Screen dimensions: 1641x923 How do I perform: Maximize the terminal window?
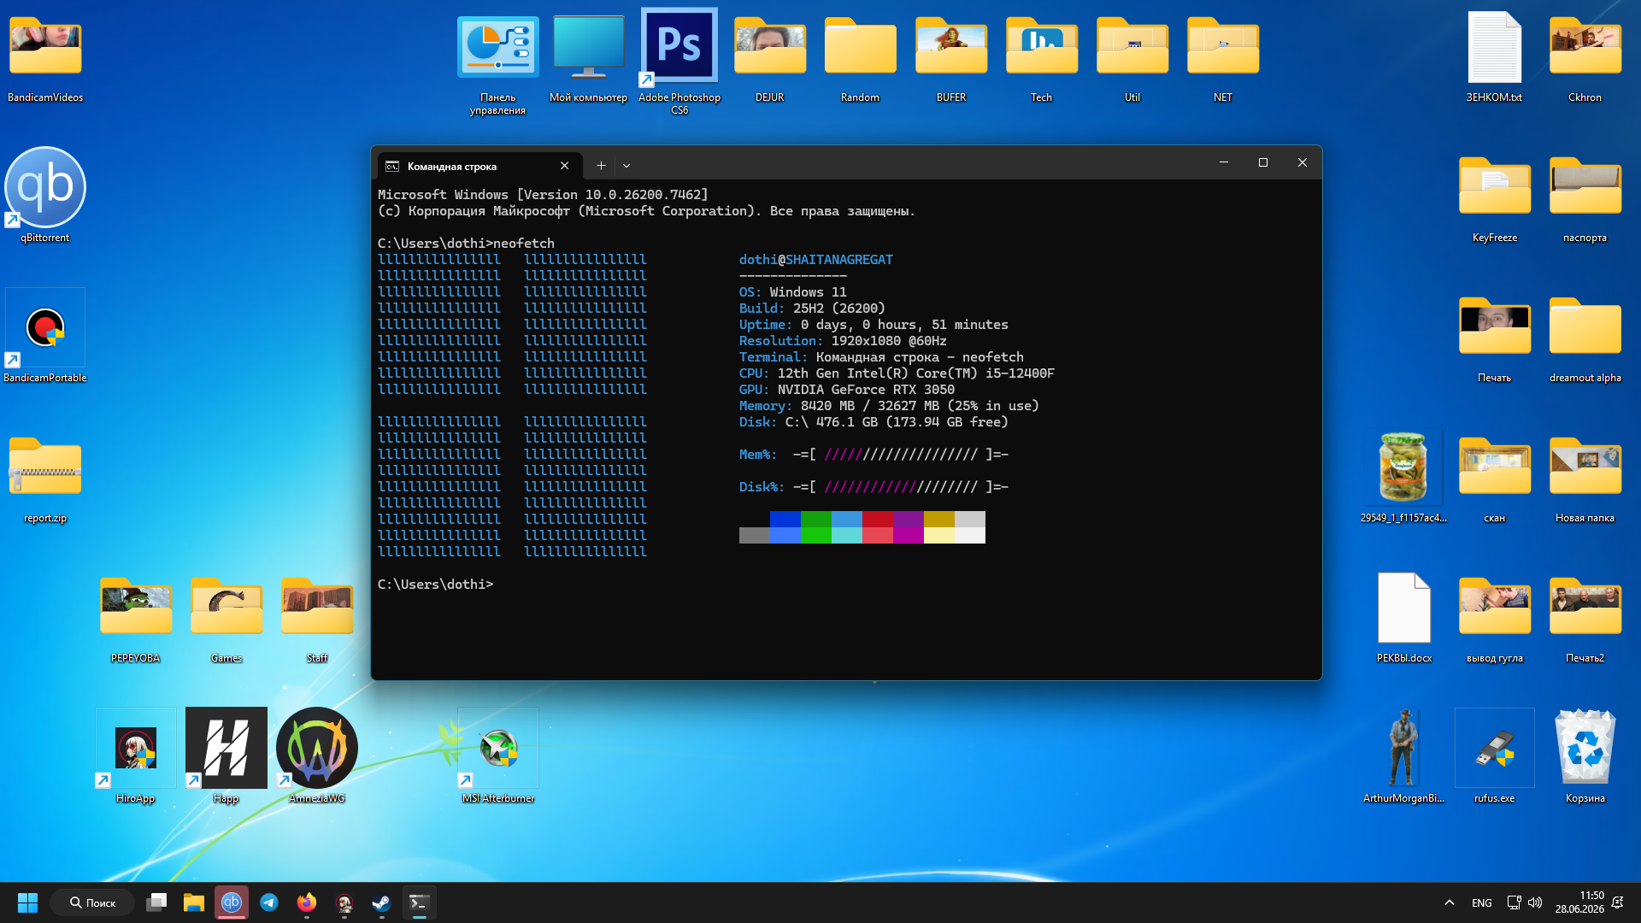pyautogui.click(x=1263, y=162)
